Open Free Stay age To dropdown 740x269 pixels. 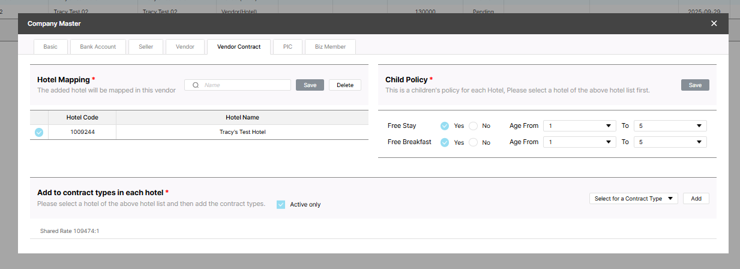click(670, 126)
